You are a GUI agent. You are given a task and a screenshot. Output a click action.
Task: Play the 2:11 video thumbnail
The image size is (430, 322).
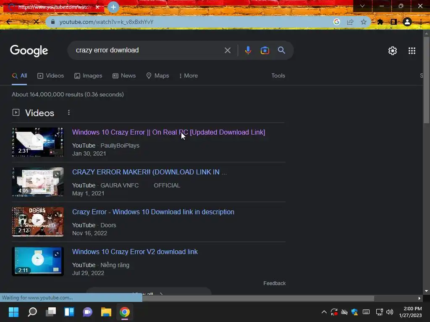coord(38,262)
